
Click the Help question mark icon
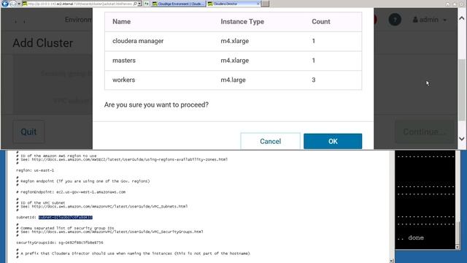pos(395,20)
